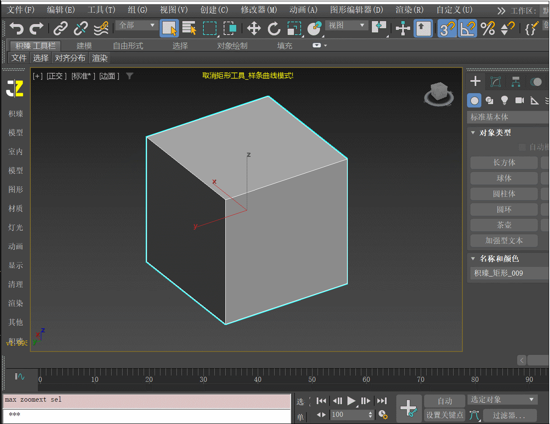Open the 选定对象 key filter dropdown

click(x=502, y=400)
